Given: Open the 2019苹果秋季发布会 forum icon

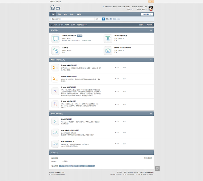Looking at the screenshot, I should (56, 38).
